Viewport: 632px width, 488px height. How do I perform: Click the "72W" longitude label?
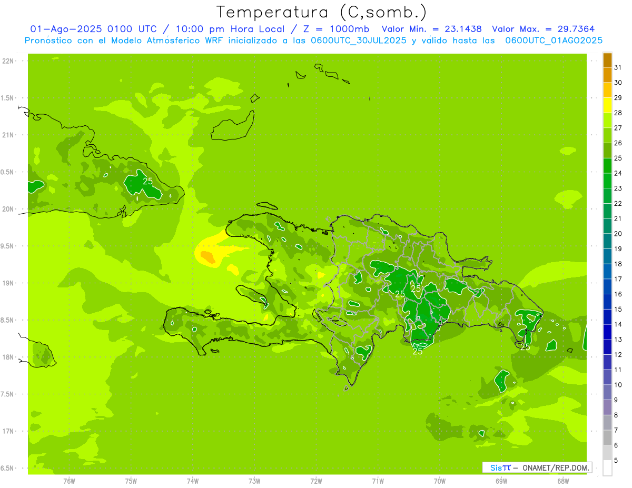[x=317, y=481]
